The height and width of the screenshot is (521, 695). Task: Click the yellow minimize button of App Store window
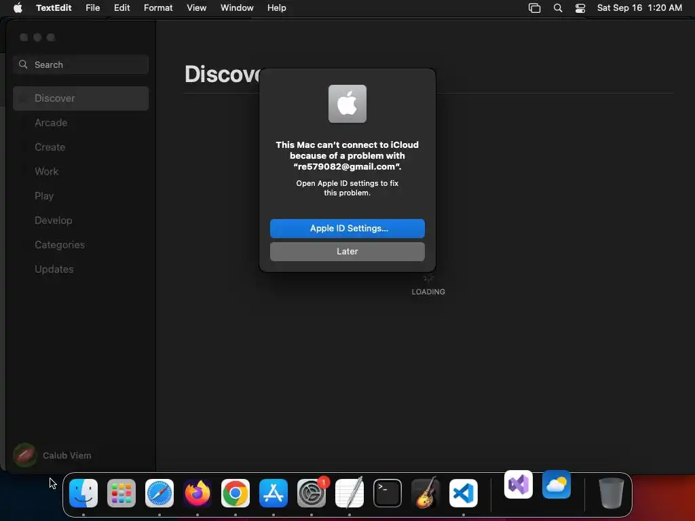point(38,37)
